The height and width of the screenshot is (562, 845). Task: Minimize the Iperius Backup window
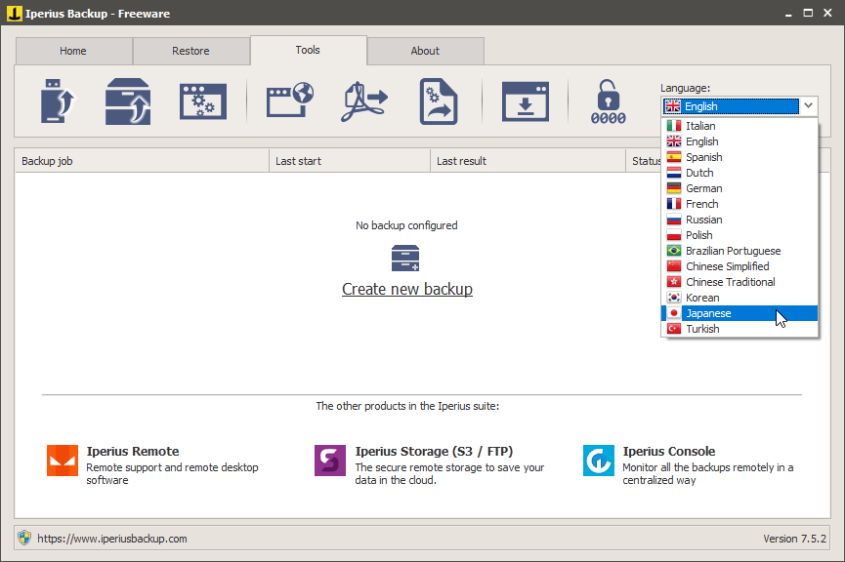point(788,14)
